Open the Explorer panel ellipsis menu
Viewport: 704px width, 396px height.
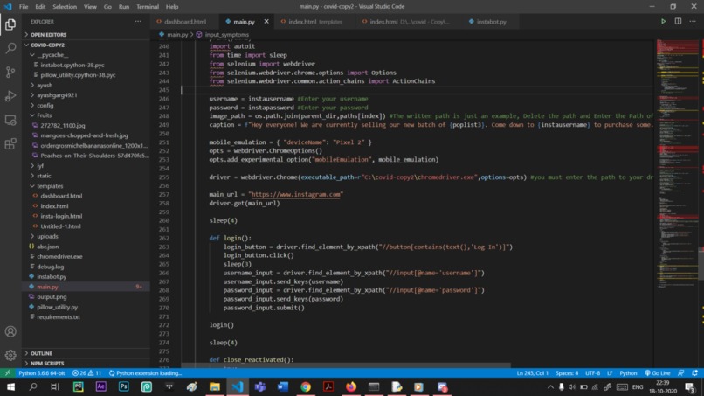coord(138,21)
